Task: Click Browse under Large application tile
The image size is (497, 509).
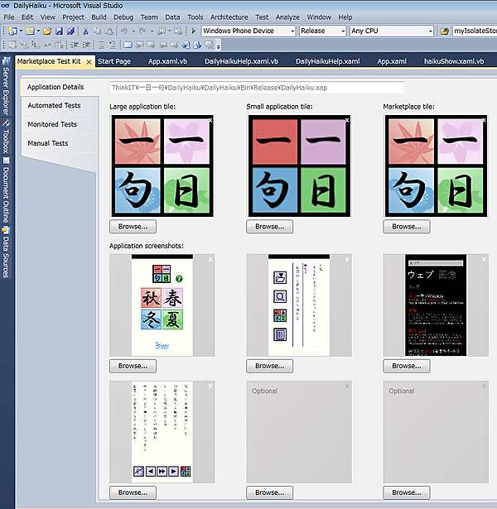Action: (133, 226)
